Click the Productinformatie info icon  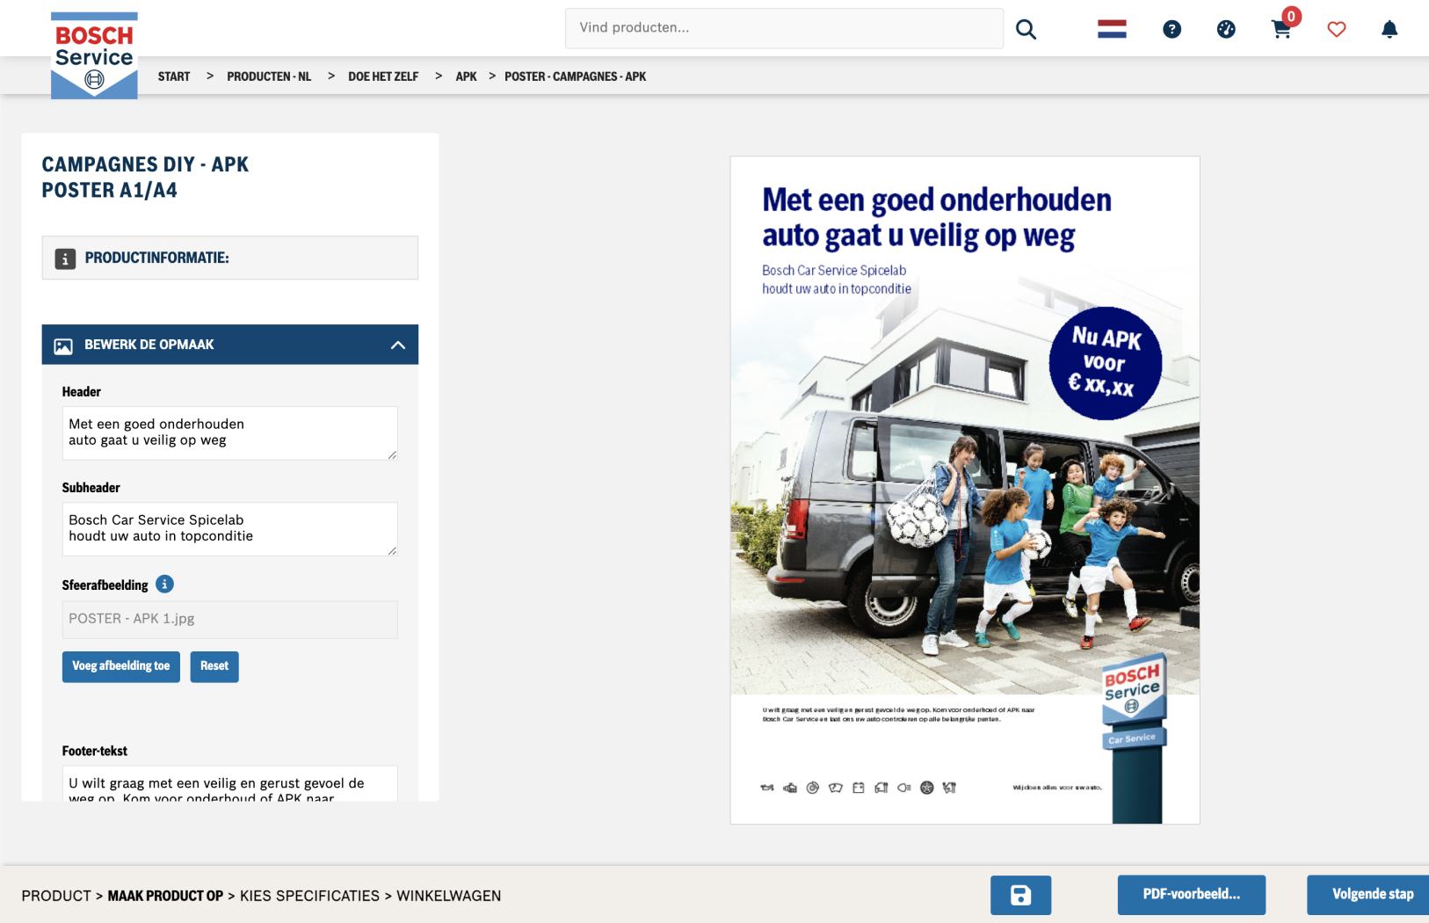(x=65, y=258)
